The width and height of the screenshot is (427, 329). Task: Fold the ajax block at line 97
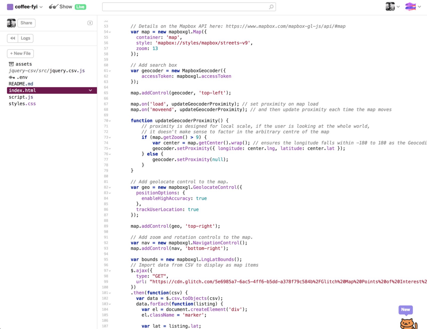coord(110,271)
